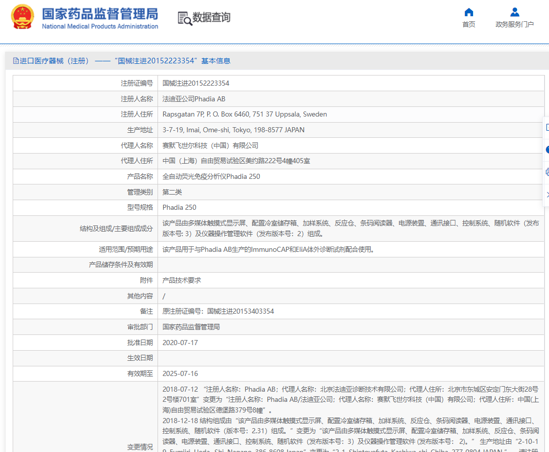Image resolution: width=549 pixels, height=452 pixels.
Task: Click the 注册人名称 row label
Action: [x=137, y=99]
